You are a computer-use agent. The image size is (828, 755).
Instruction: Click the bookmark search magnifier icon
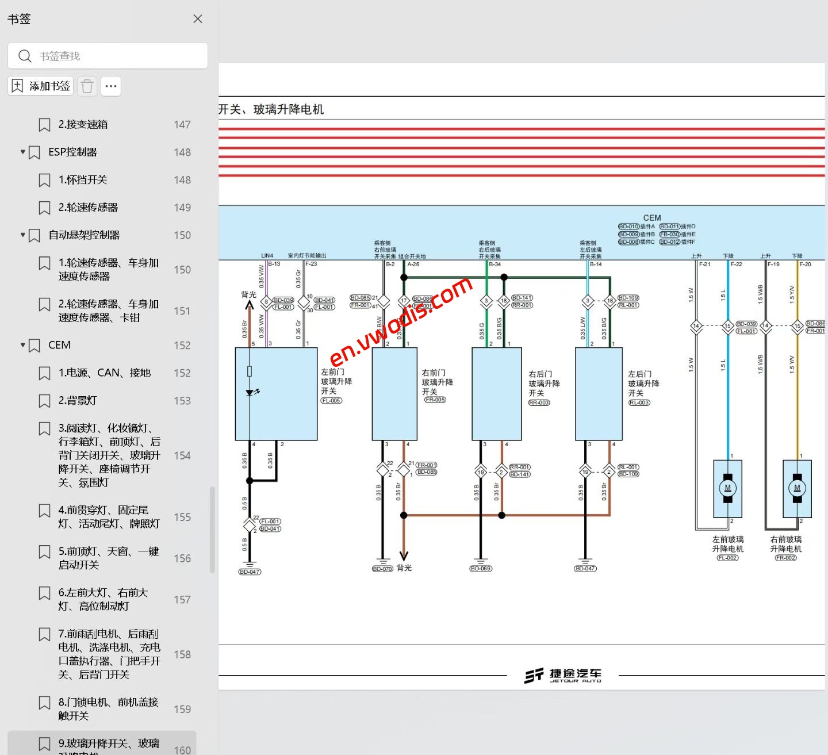(x=24, y=55)
